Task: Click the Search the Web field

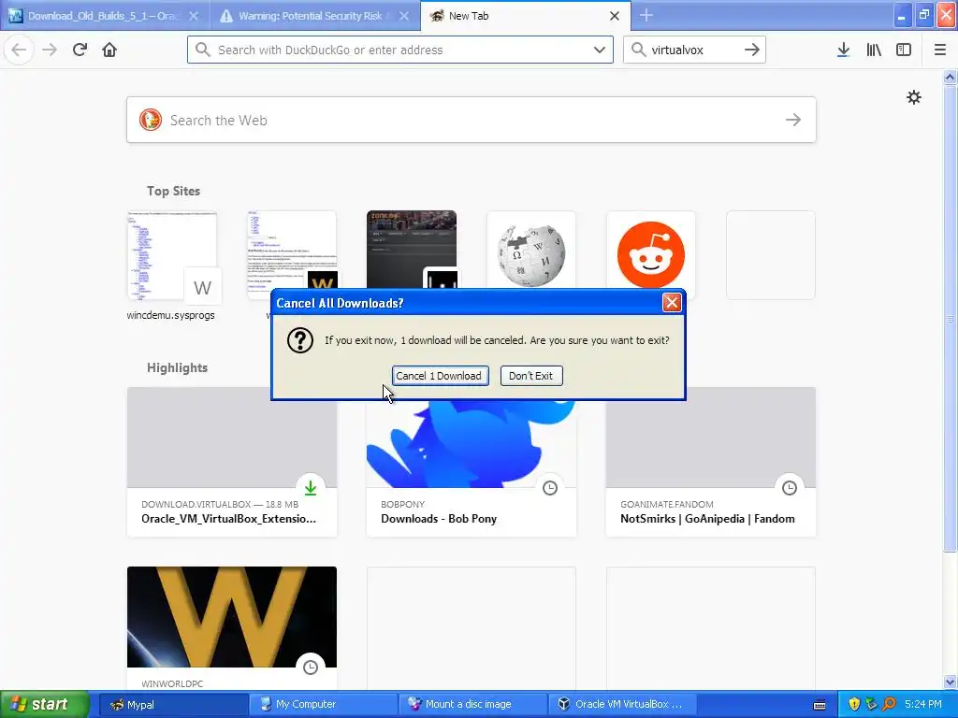Action: click(x=472, y=120)
